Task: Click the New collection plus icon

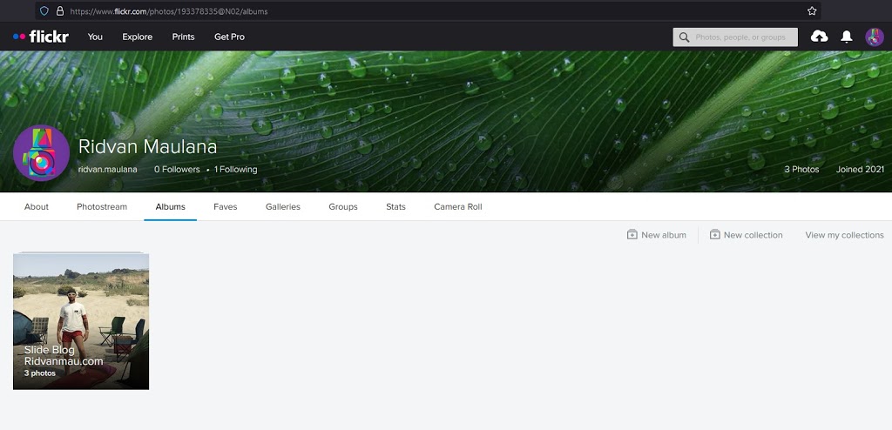Action: [715, 235]
